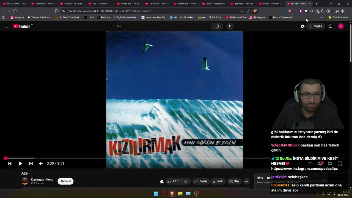Show hidden system tray icons
The height and width of the screenshot is (198, 352).
[x=317, y=194]
